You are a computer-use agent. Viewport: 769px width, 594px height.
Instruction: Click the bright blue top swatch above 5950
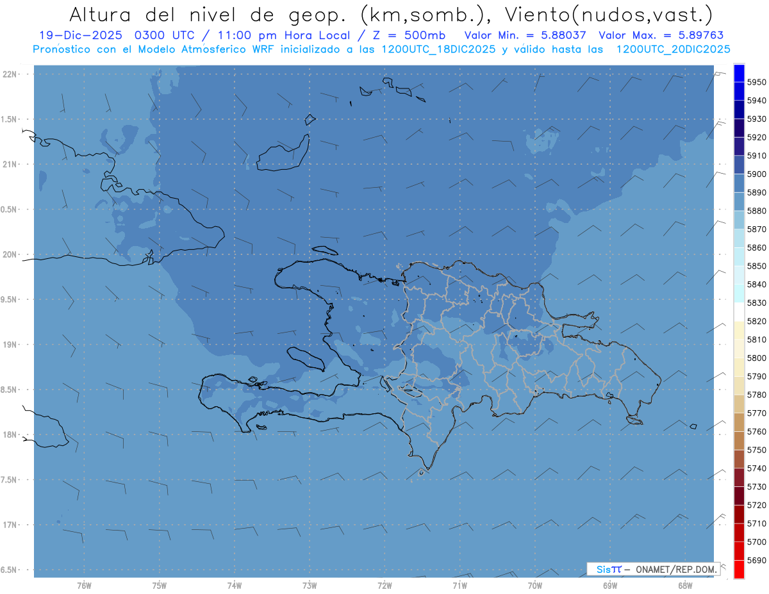tap(739, 73)
